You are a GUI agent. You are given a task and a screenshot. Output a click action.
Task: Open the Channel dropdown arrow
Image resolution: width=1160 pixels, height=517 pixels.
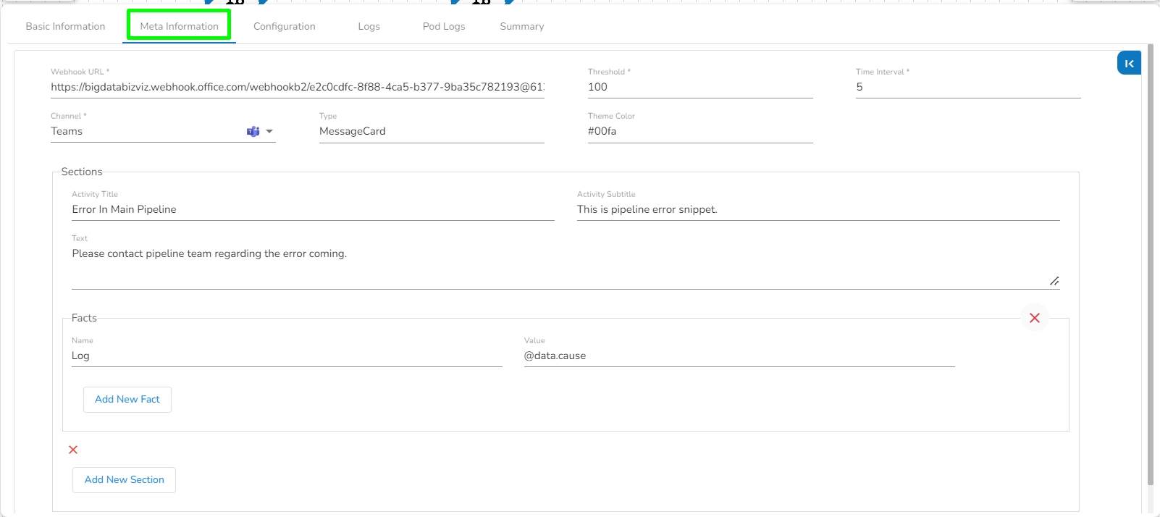click(x=269, y=131)
